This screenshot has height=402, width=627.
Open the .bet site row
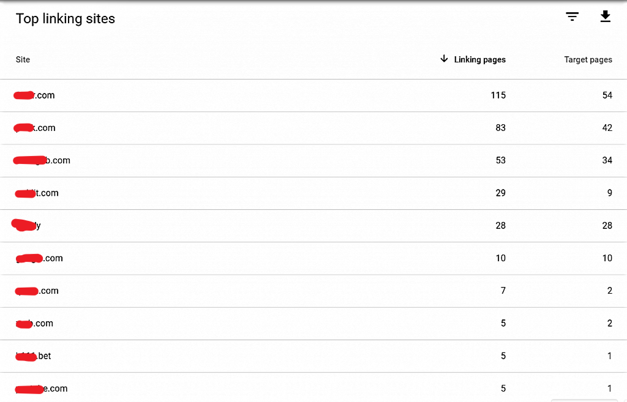point(313,356)
